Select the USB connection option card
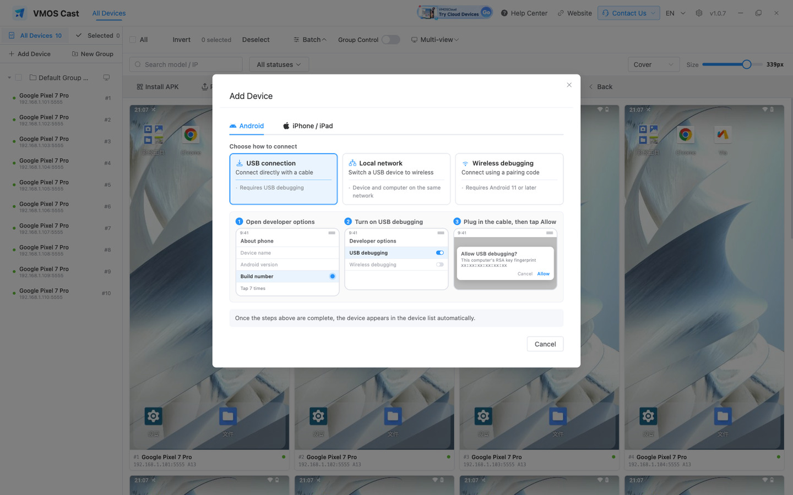The width and height of the screenshot is (793, 495). (284, 179)
